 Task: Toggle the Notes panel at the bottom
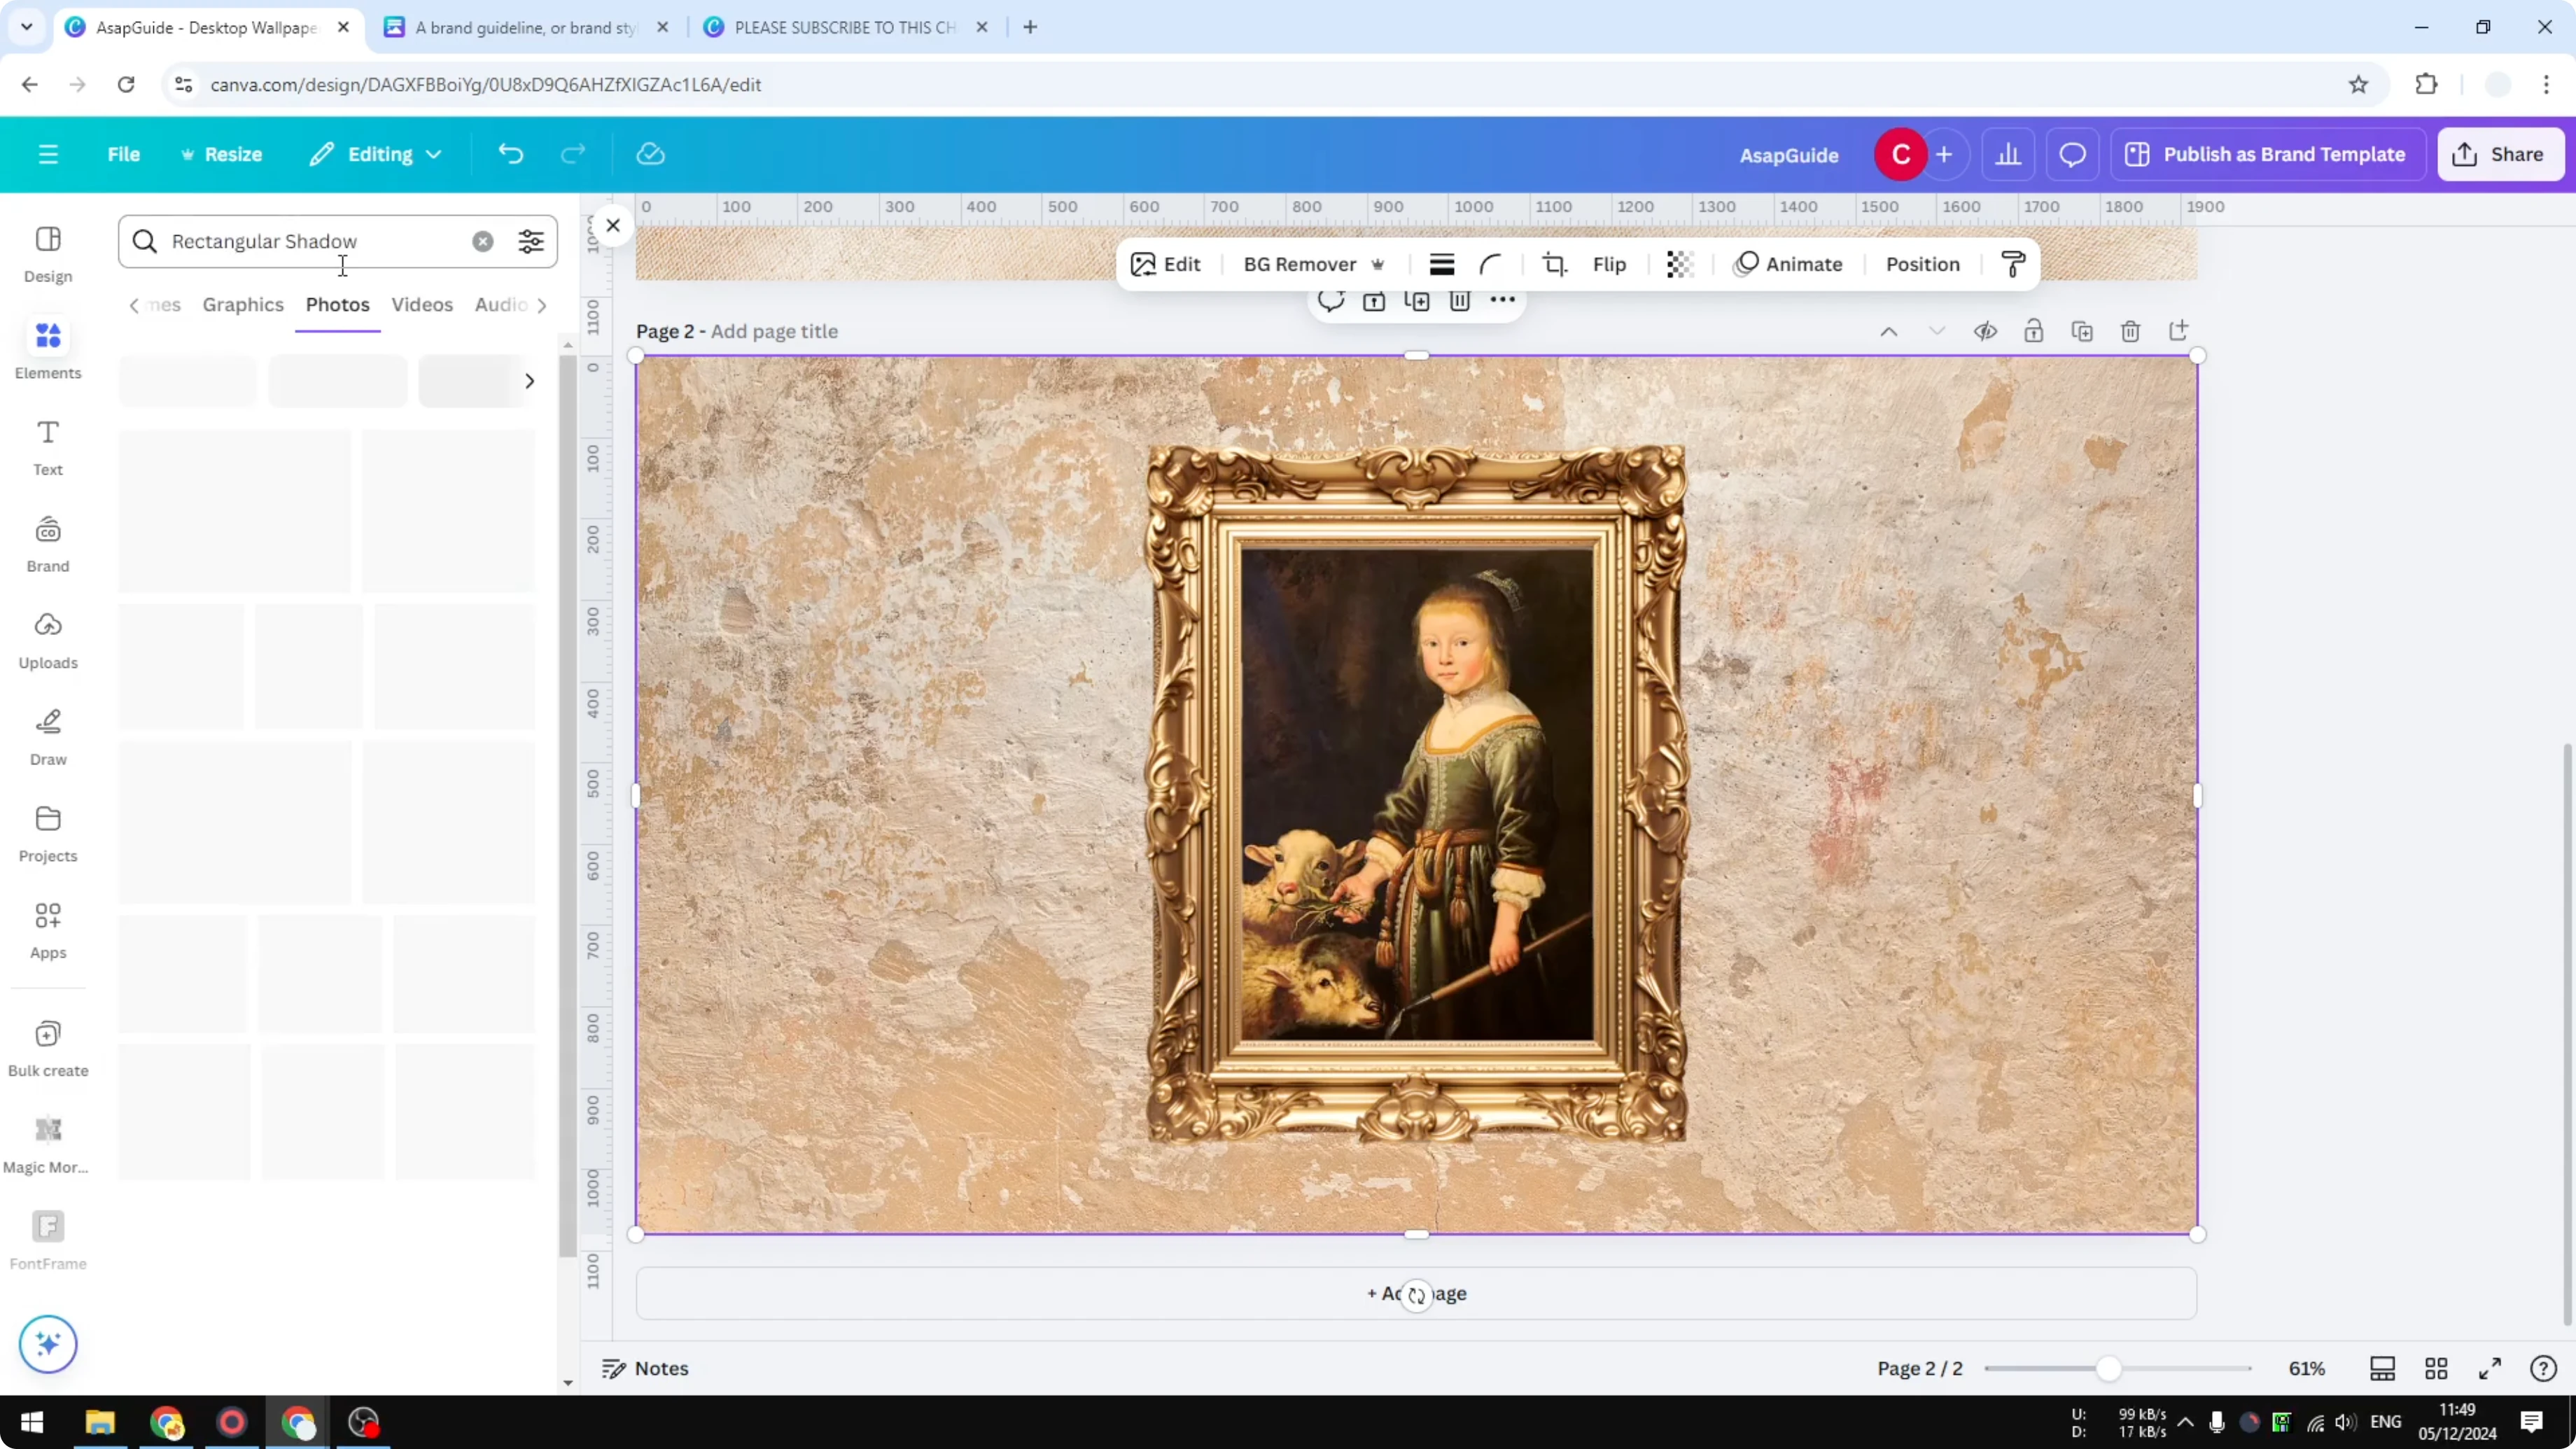click(644, 1368)
